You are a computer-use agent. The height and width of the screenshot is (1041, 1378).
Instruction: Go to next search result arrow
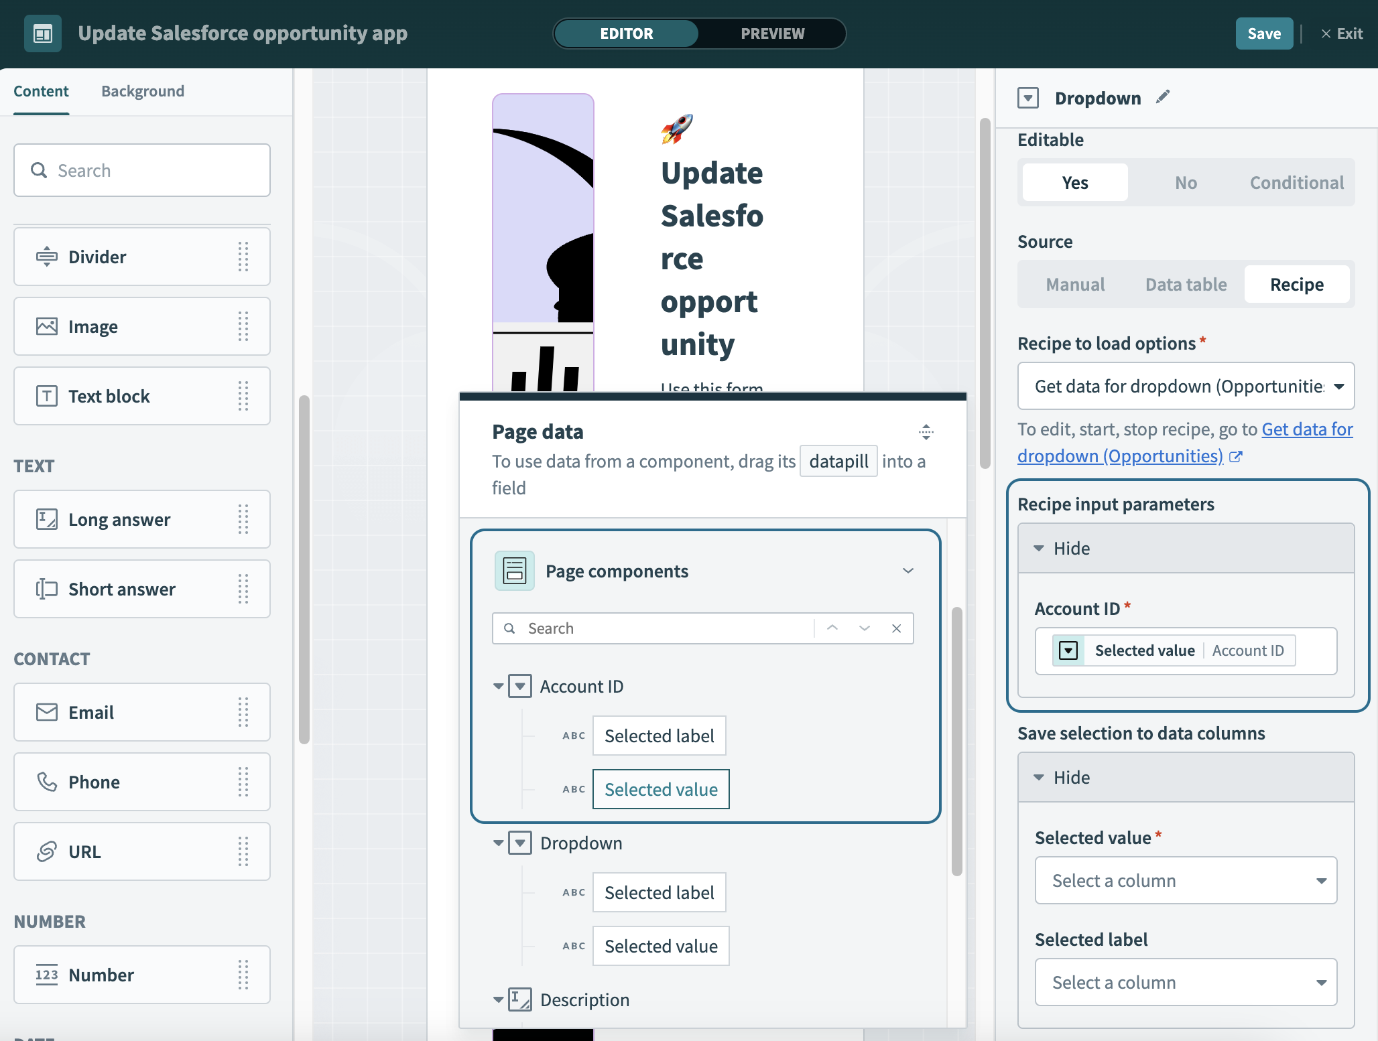[x=864, y=628]
